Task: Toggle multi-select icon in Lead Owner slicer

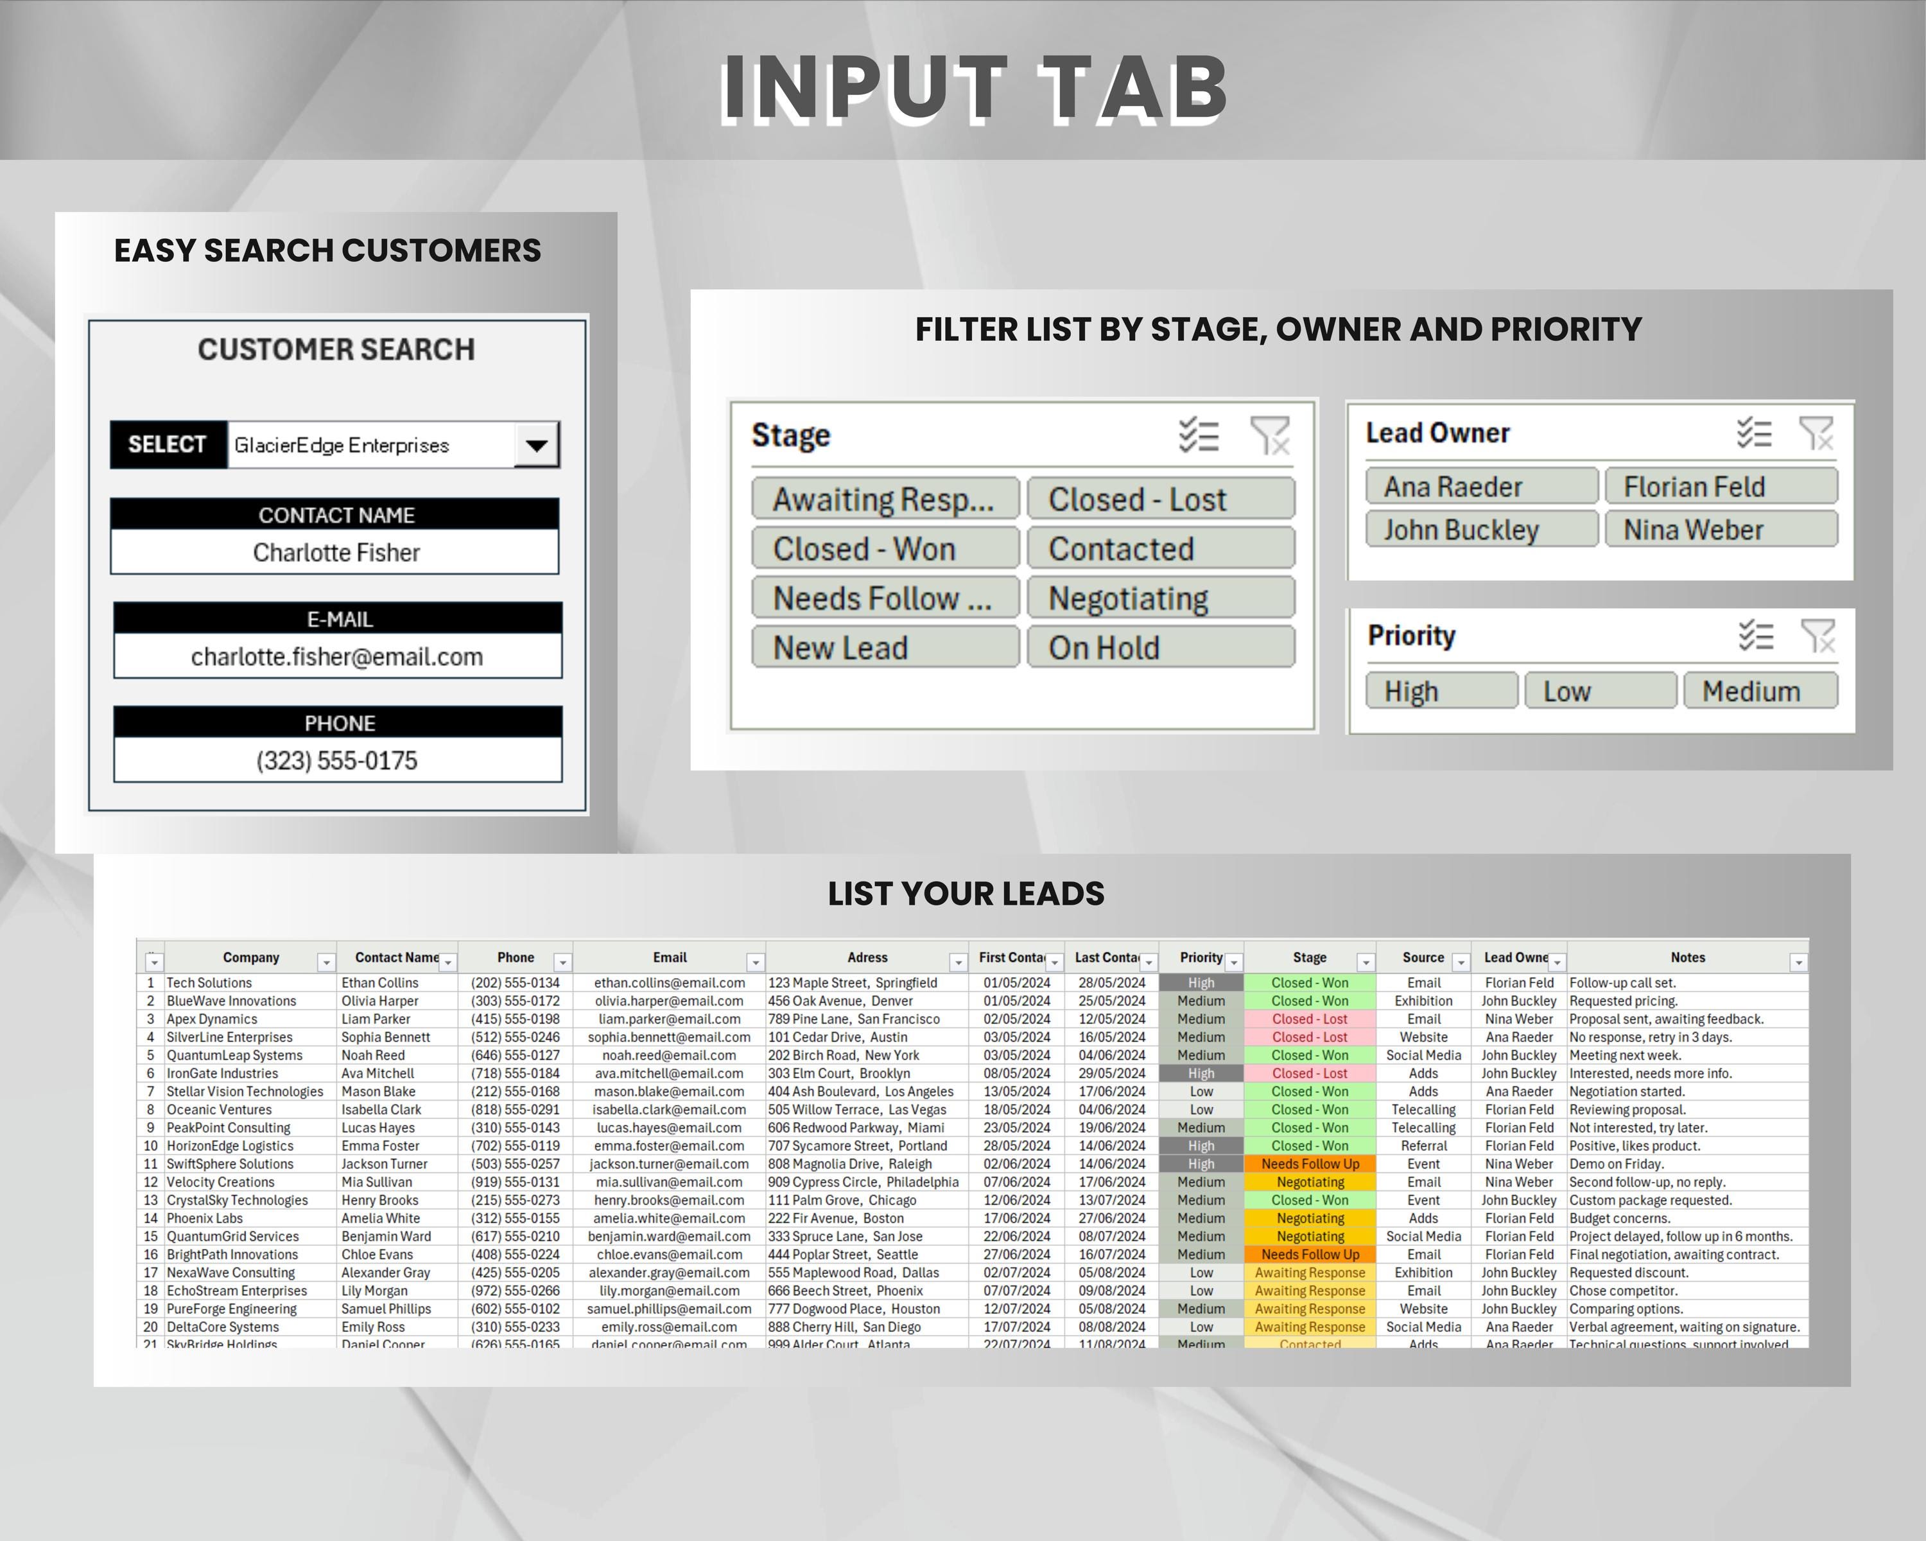Action: click(1755, 432)
